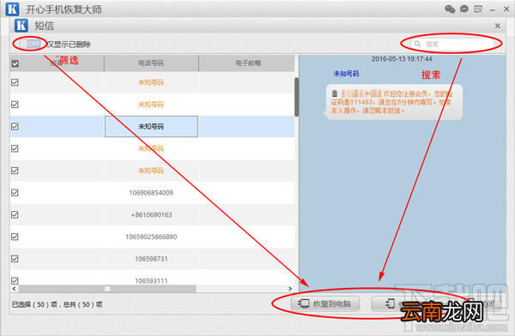The image size is (515, 336).
Task: Select the phone number 106598731
Action: point(151,259)
